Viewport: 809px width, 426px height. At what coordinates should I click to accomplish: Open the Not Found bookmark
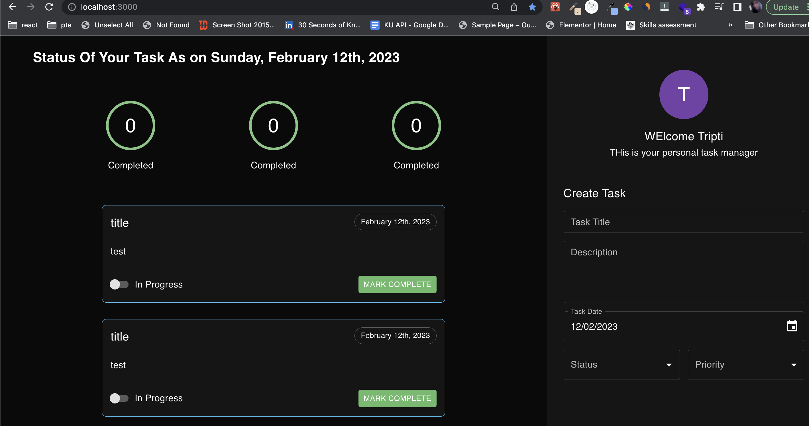166,25
